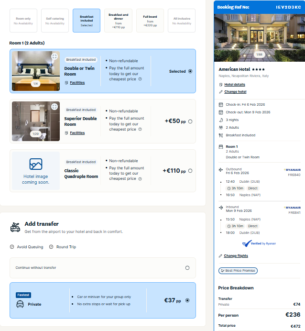Click the pencil icon beside Change hotel
Viewport: 305px width, 331px height.
pyautogui.click(x=221, y=92)
